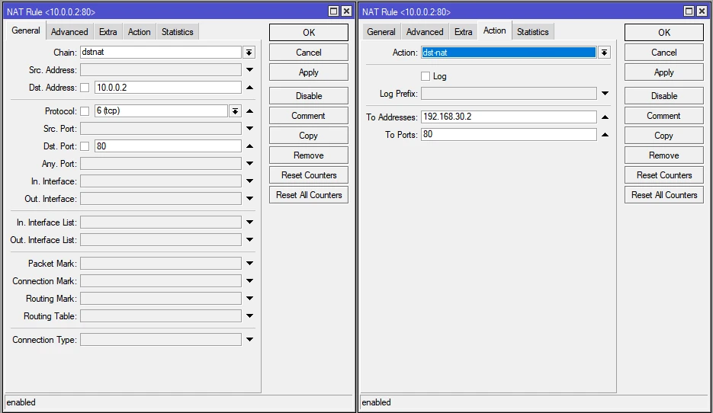Edit To Ports field showing 80

pyautogui.click(x=509, y=134)
